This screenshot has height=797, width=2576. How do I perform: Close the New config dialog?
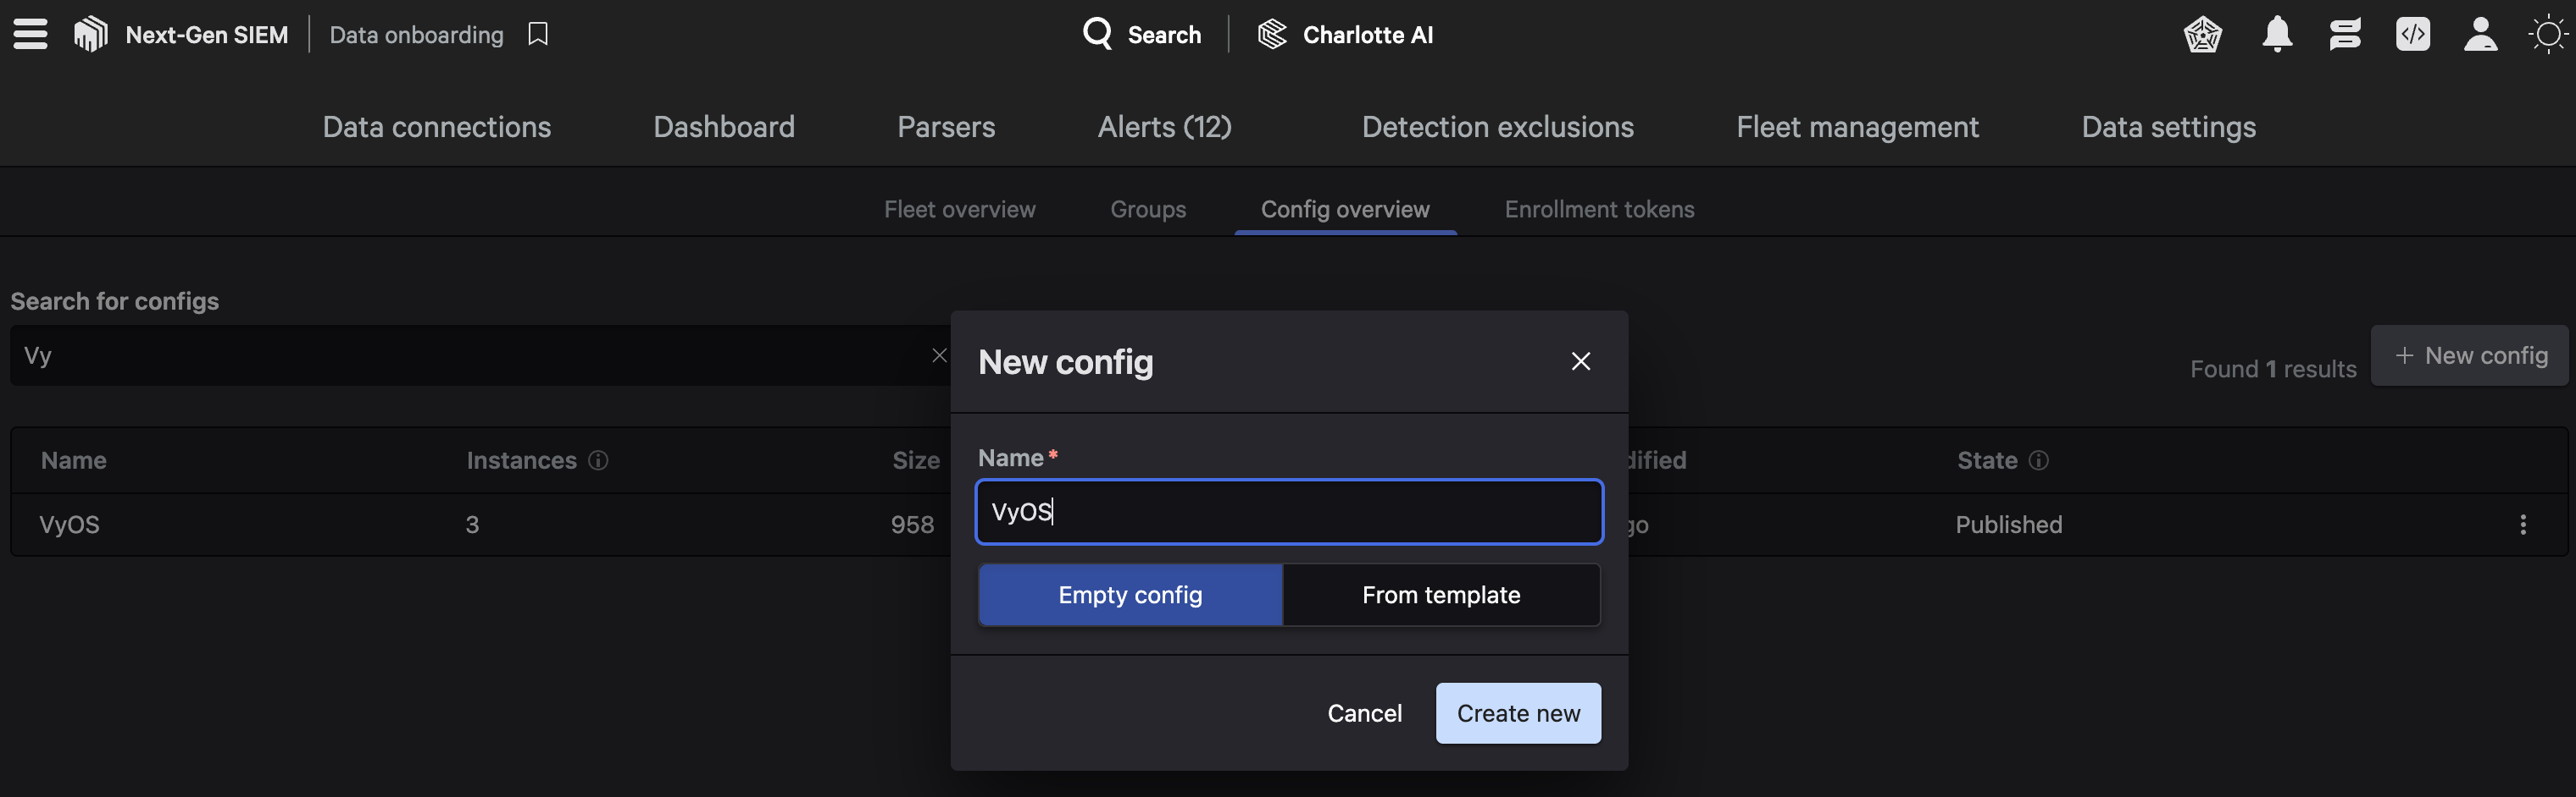[1580, 361]
